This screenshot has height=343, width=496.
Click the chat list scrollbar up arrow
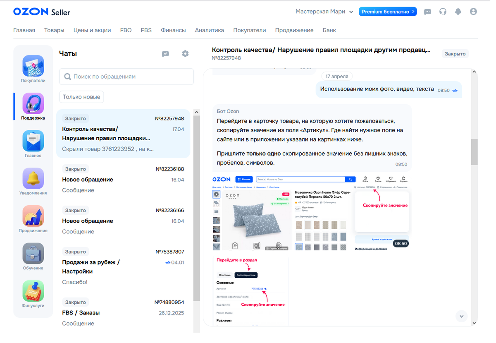click(x=196, y=113)
